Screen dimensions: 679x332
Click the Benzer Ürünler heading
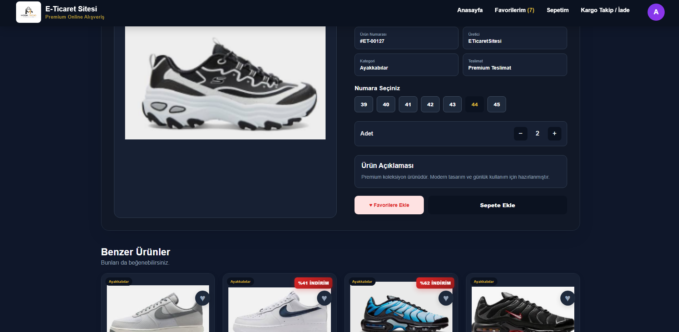136,252
